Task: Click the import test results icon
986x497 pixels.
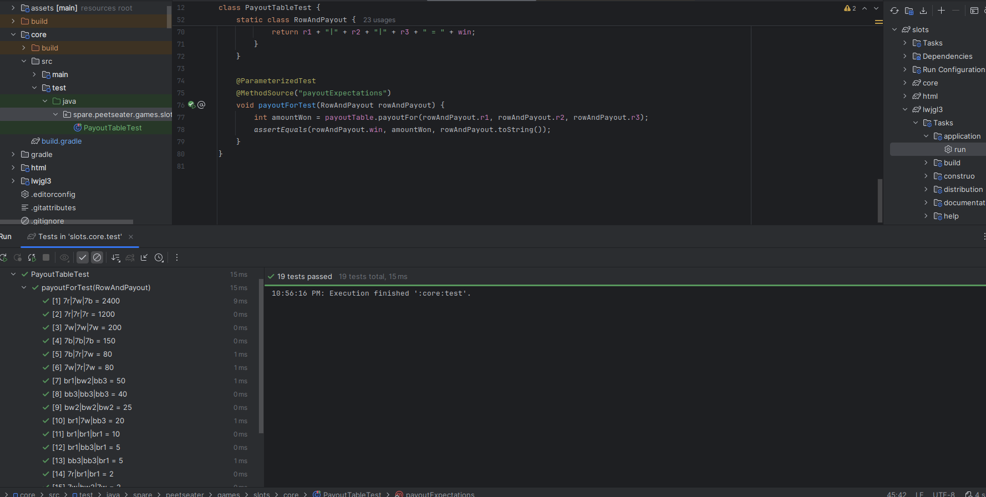Action: [x=144, y=257]
